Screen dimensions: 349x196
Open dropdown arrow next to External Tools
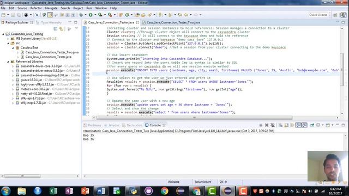pos(115,15)
